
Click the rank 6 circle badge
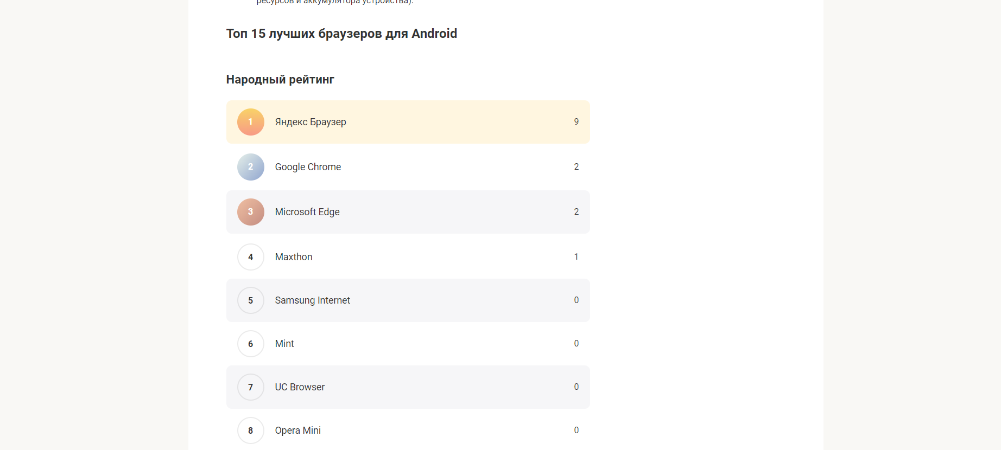point(250,344)
